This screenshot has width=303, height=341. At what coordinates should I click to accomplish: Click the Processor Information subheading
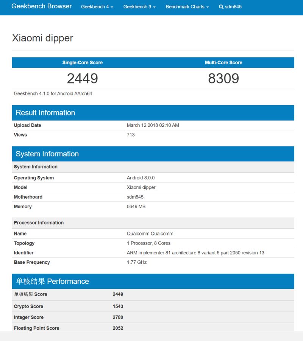pyautogui.click(x=39, y=223)
